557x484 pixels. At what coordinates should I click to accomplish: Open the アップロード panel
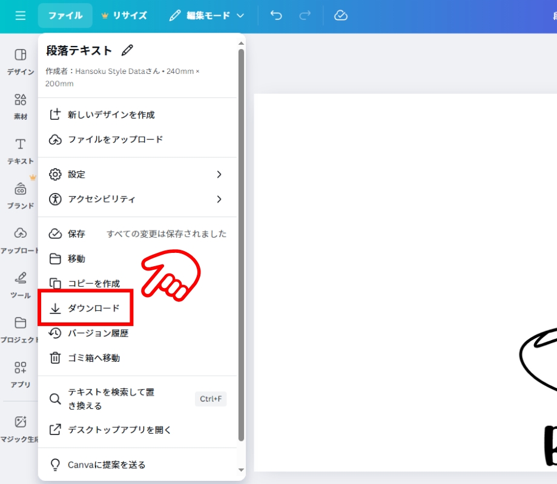[x=20, y=238]
